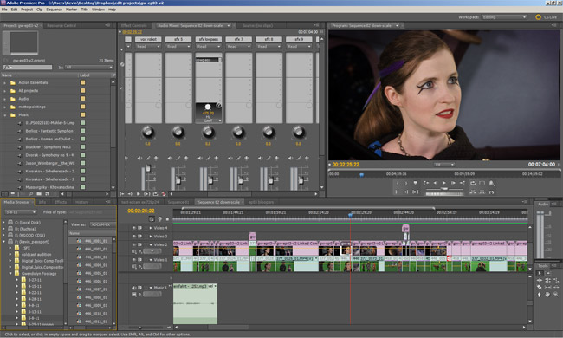Click Play In to Out in Program Monitor
The image size is (563, 338).
click(x=416, y=192)
